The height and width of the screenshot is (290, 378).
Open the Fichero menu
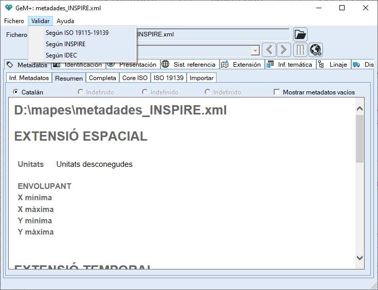[14, 21]
